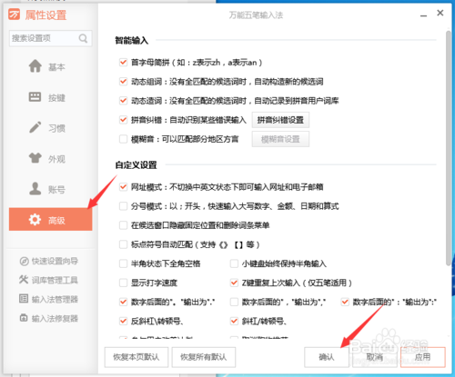The image size is (455, 377).
Task: Enable 分号模式 checkbox
Action: point(123,206)
